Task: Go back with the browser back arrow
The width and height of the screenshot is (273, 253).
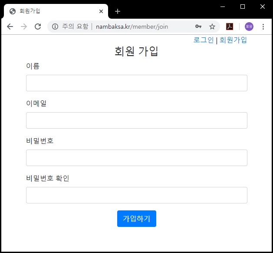Action: [10, 27]
